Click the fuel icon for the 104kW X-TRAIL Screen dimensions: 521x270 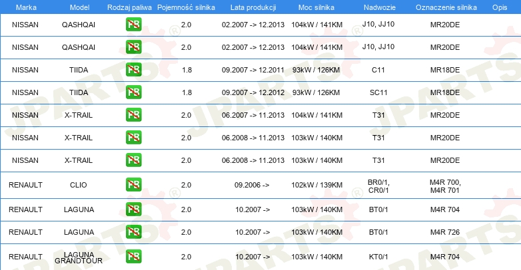[134, 115]
